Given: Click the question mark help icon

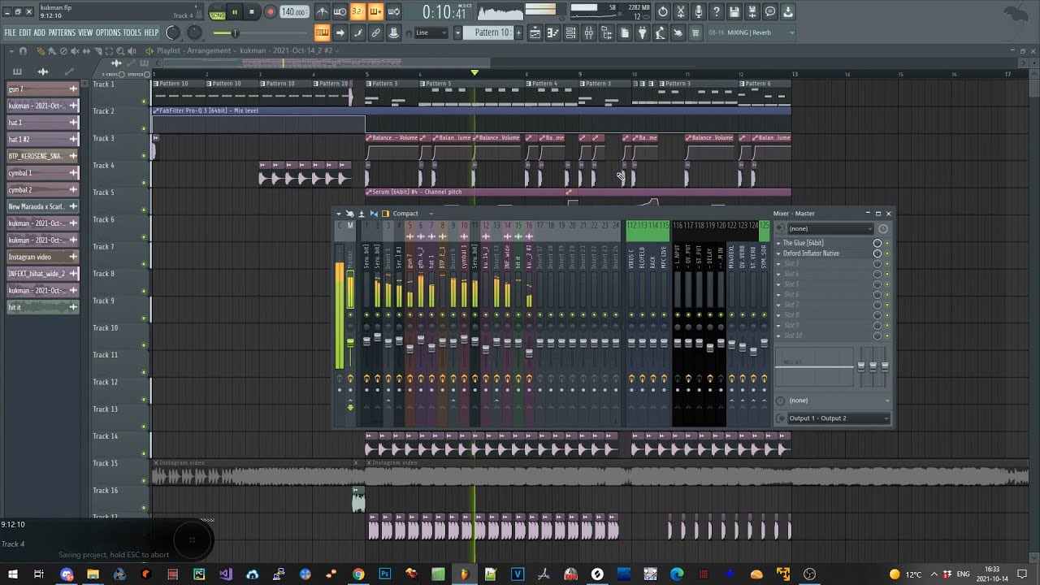Looking at the screenshot, I should click(717, 11).
